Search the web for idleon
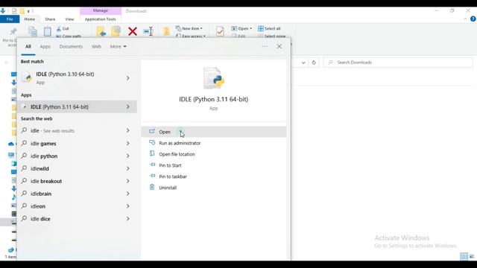This screenshot has height=268, width=477. coord(38,206)
